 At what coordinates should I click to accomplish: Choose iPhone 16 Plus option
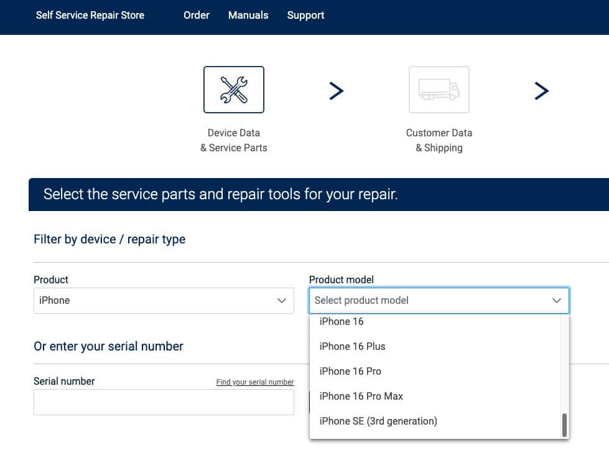[x=435, y=346]
